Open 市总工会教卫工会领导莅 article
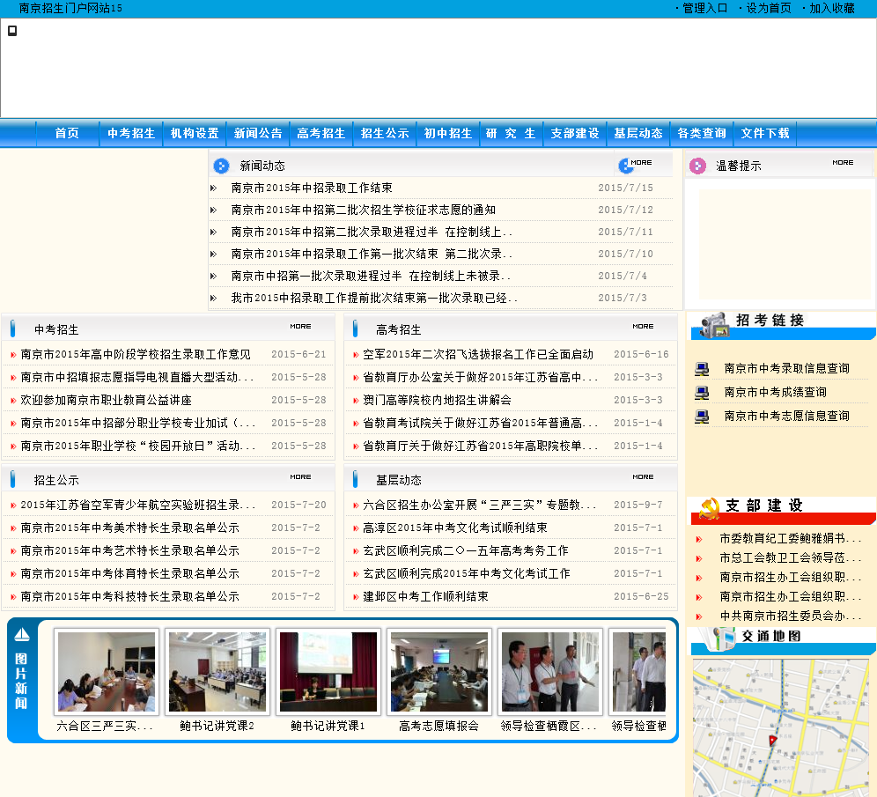Image resolution: width=877 pixels, height=797 pixels. click(791, 557)
